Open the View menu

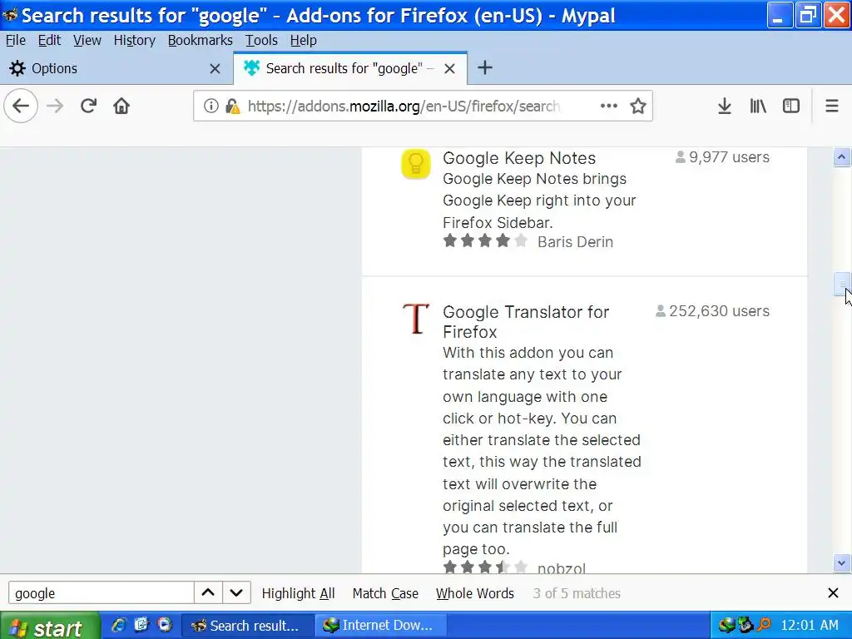click(87, 40)
